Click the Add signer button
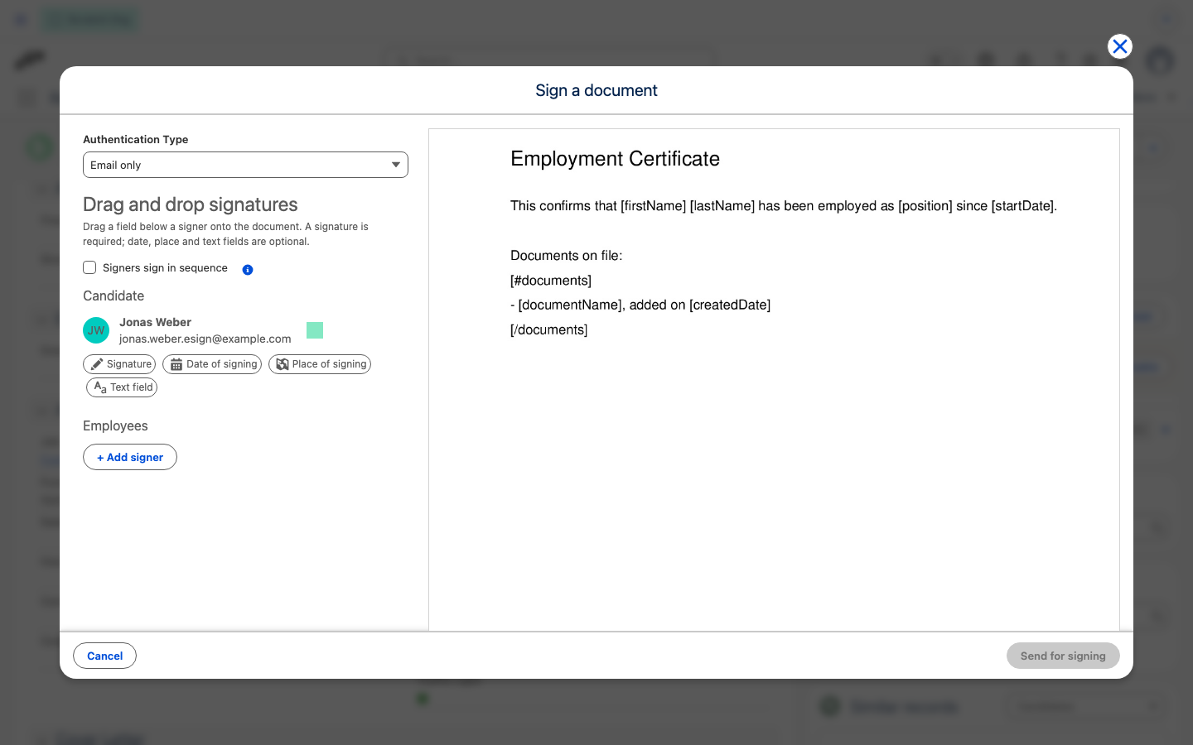Screen dimensions: 1193x745 coord(130,457)
